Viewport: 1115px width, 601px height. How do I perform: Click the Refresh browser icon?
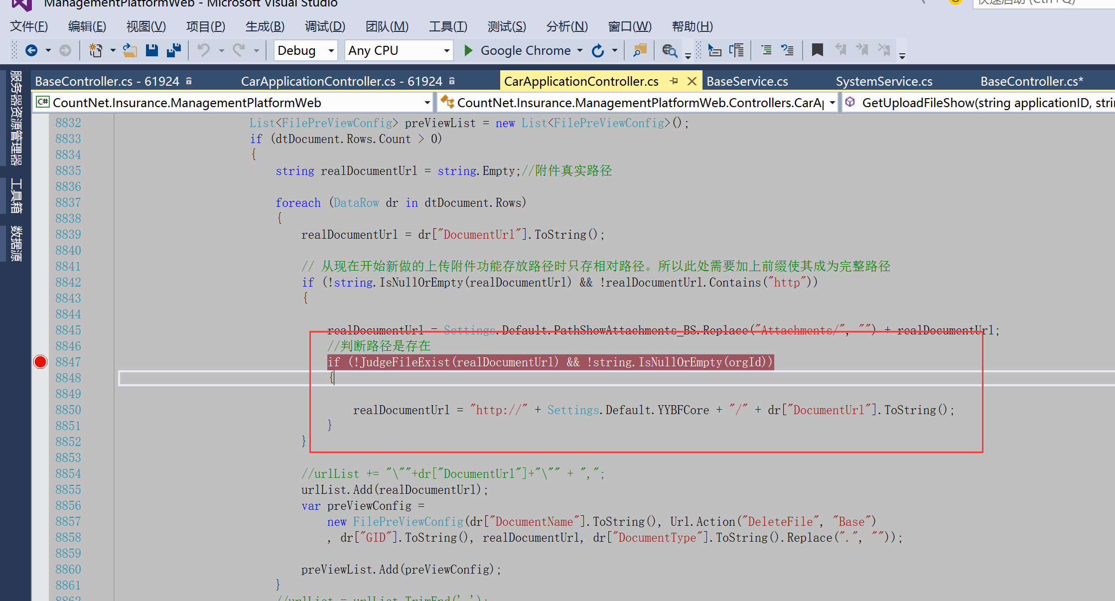(x=598, y=50)
